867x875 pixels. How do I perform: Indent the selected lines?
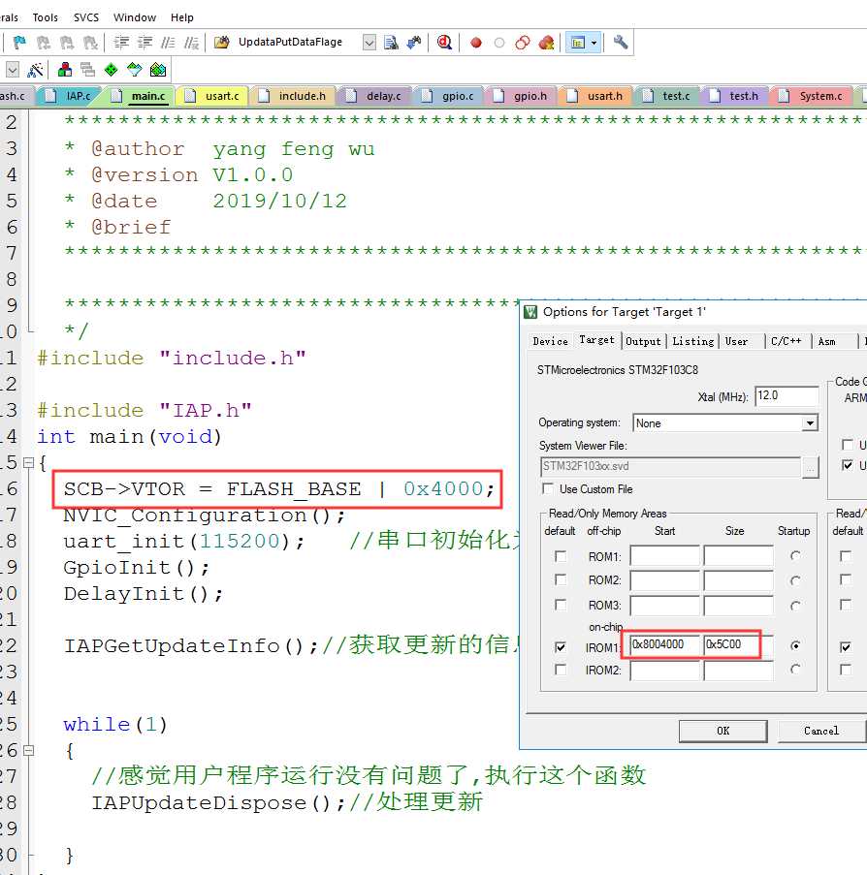[121, 43]
